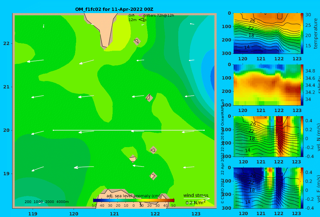Viewport: 320px width, 217px height.
Task: Click the island near 20.75N 122E
Action: pos(149,98)
